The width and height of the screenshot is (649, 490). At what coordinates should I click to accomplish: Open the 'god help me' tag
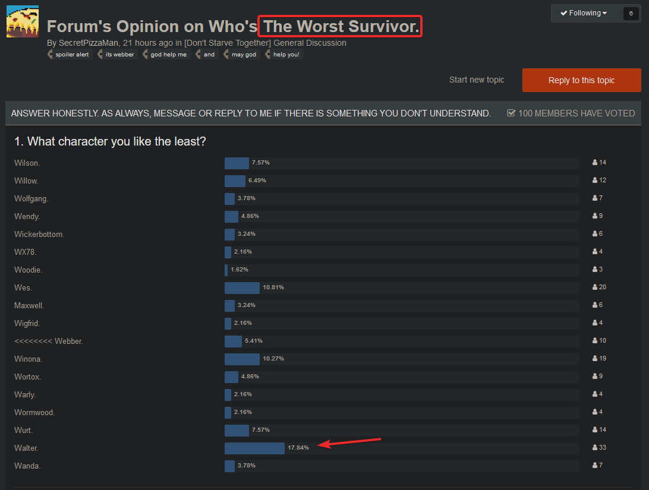(x=168, y=54)
